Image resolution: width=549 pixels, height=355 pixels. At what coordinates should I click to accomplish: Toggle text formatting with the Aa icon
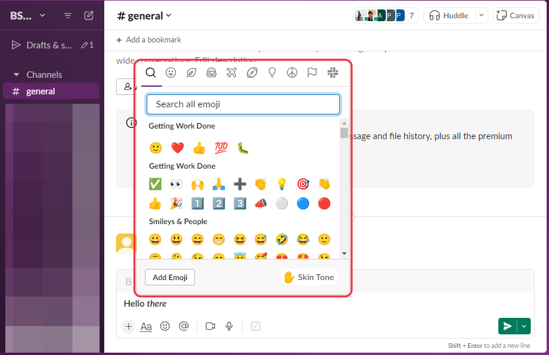(x=145, y=326)
